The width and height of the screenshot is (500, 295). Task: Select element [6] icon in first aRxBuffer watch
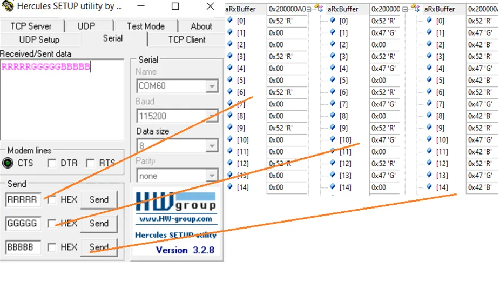point(229,91)
